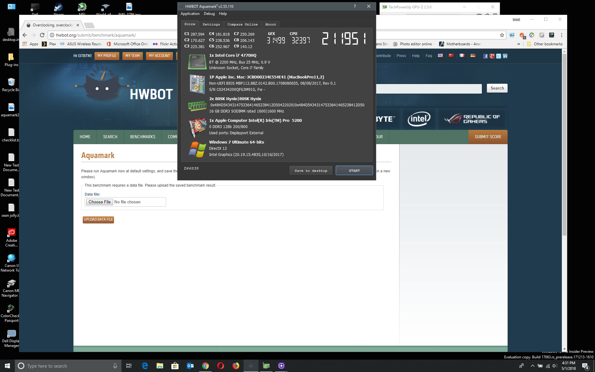This screenshot has width=595, height=372.
Task: Click the HWBOT logo text
Action: [x=151, y=94]
